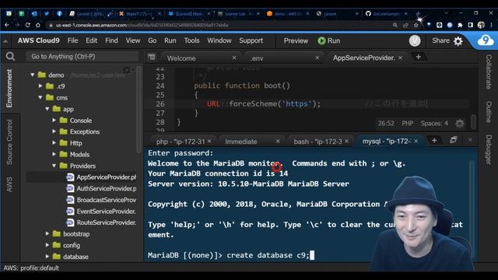Click PHP language mode in status bar

(x=408, y=123)
